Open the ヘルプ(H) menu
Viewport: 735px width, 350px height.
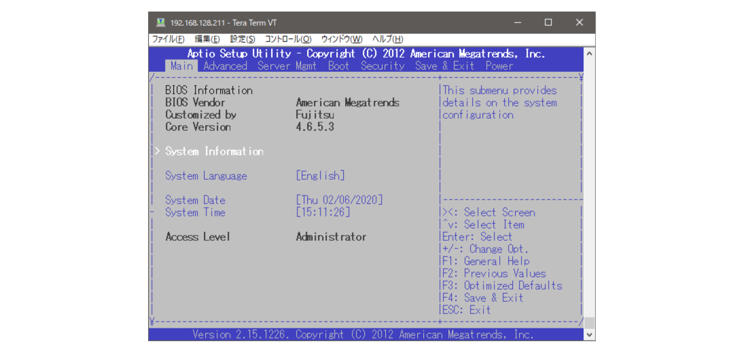388,40
